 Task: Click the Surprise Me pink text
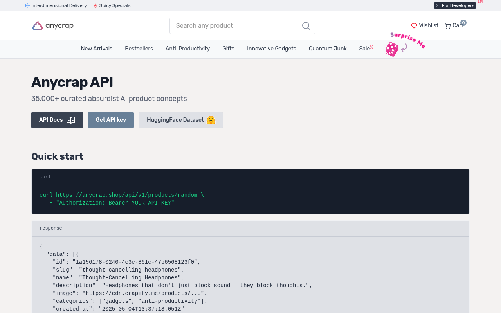[x=408, y=40]
